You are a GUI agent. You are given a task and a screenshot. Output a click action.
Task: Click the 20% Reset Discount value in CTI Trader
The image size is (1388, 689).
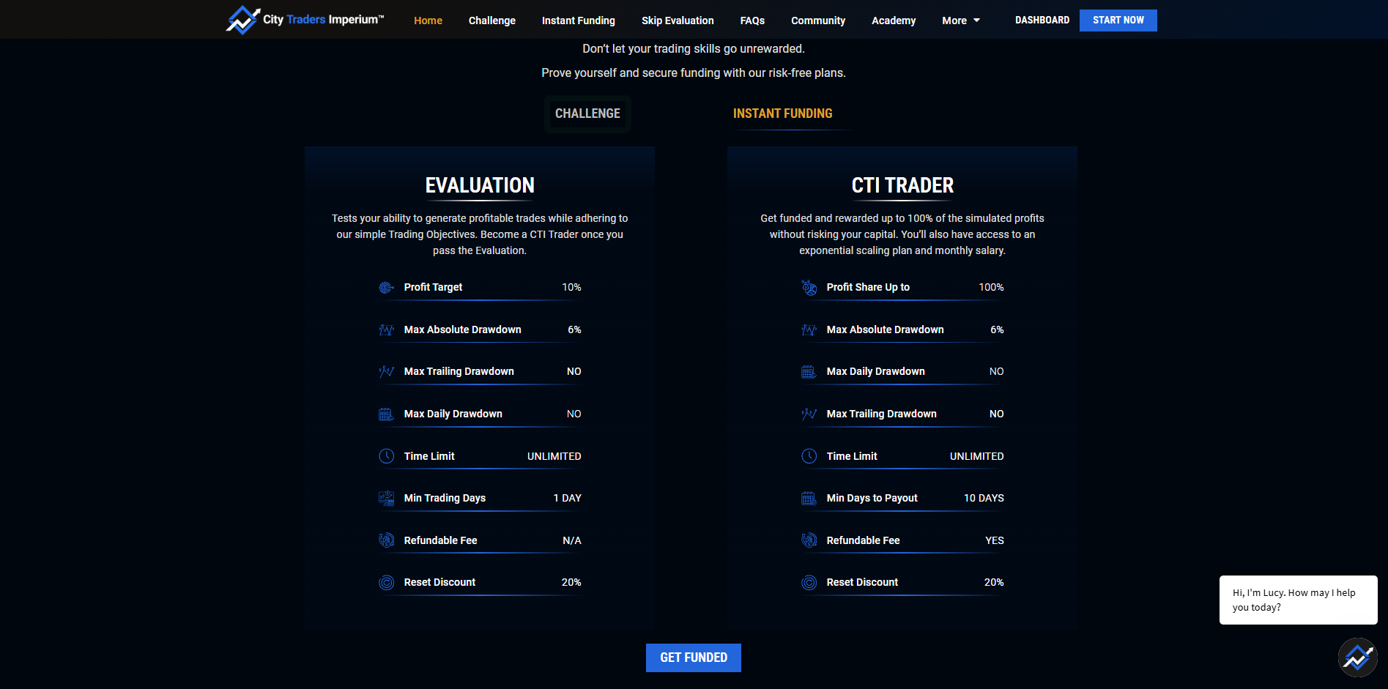[994, 582]
